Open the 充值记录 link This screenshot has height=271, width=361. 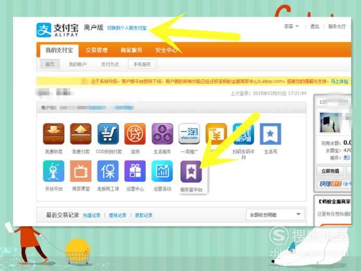pyautogui.click(x=92, y=216)
